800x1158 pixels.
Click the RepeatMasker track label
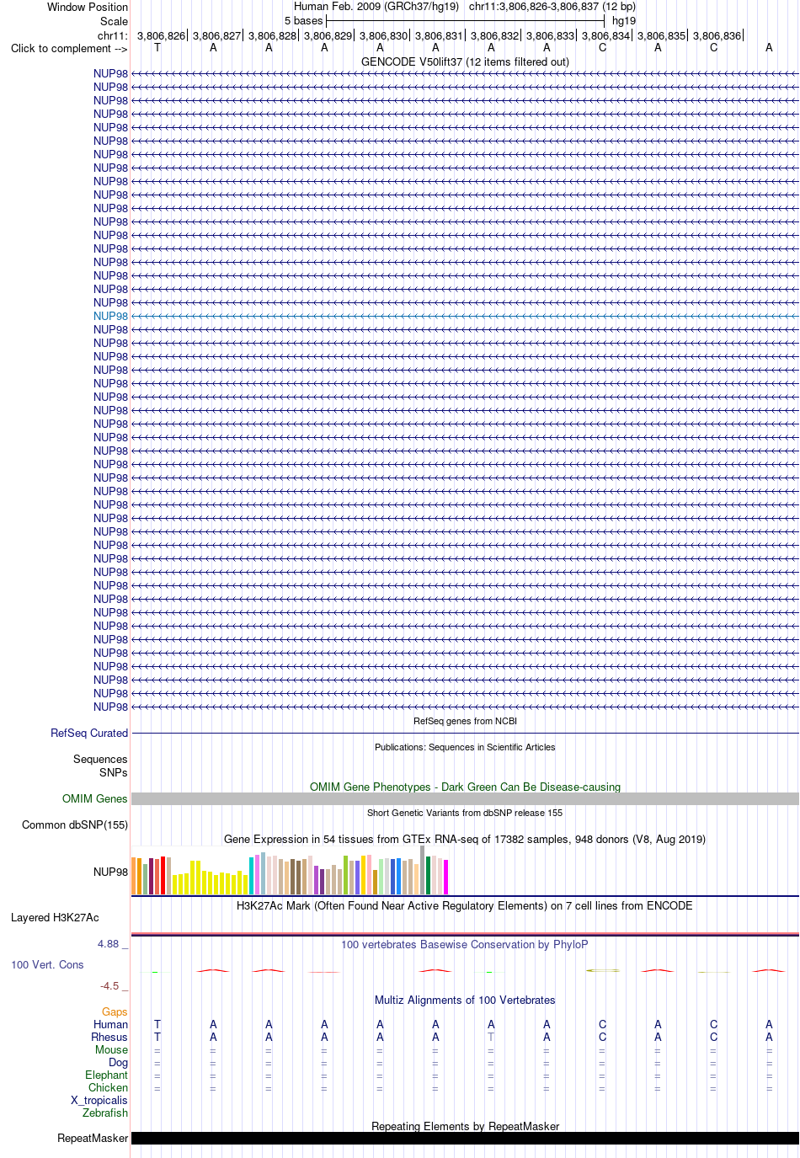[x=93, y=1139]
